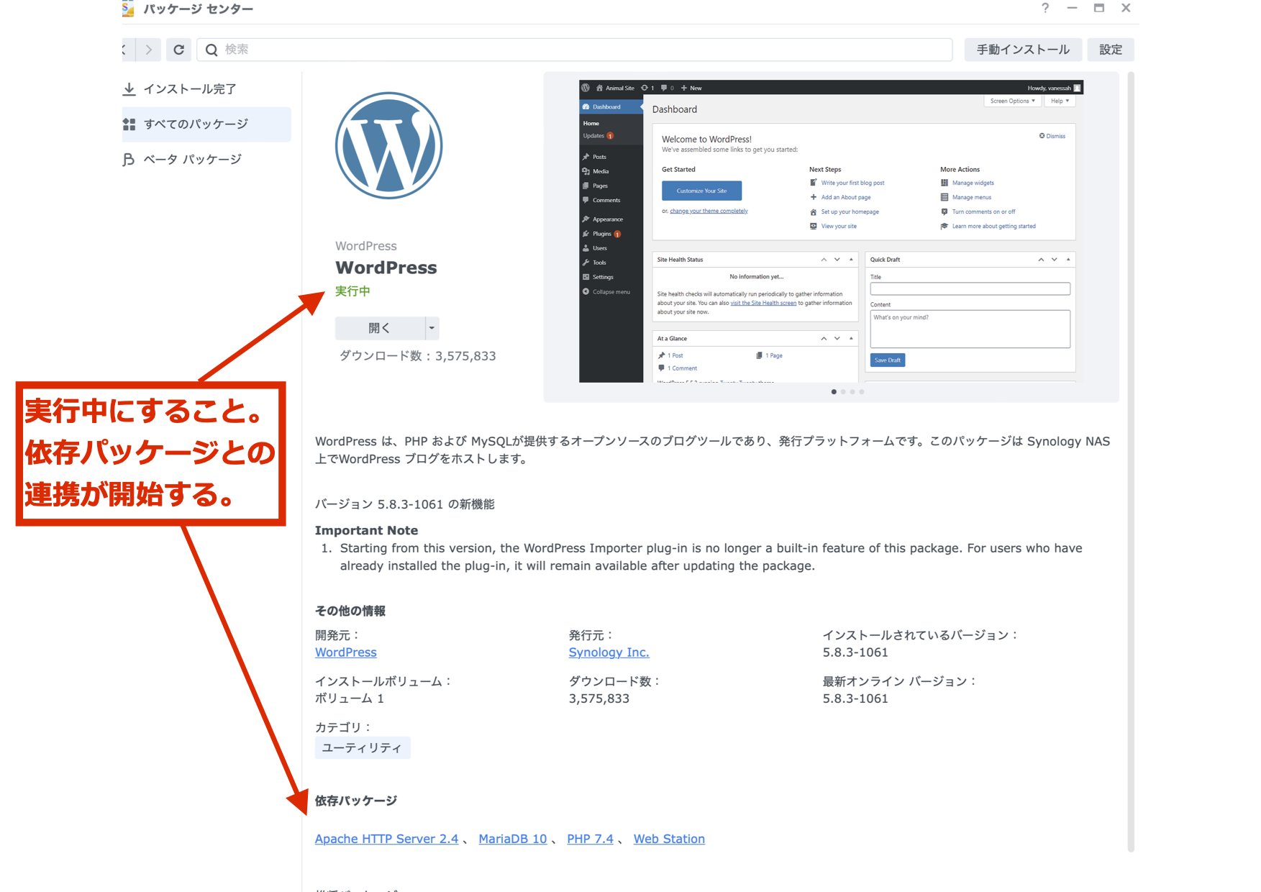Click the Apache HTTP Server 2.4 link
This screenshot has height=892, width=1261.
pyautogui.click(x=386, y=839)
